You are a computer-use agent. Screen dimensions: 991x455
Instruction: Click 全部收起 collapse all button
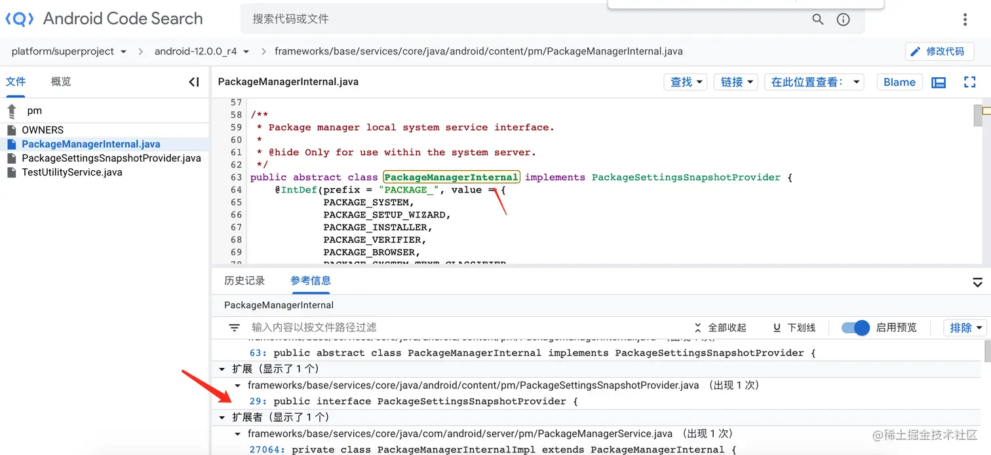coord(720,327)
